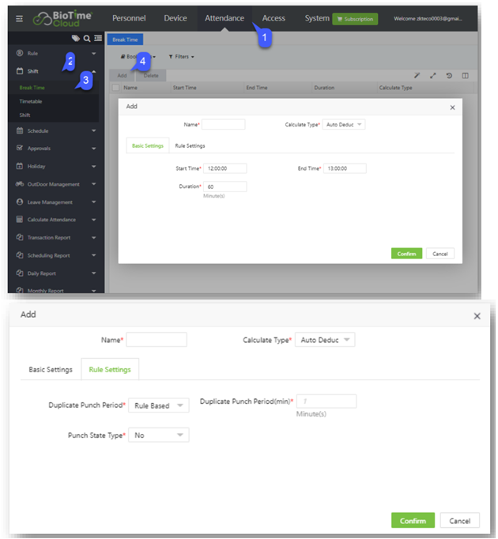498x539 pixels.
Task: Tick the select-all checkbox in the table header
Action: pyautogui.click(x=116, y=88)
